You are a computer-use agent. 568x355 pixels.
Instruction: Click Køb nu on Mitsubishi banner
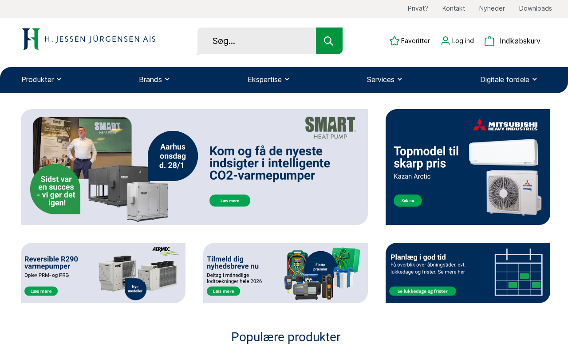(408, 201)
